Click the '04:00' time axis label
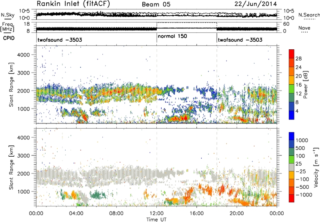320x222 pixels. point(76,214)
